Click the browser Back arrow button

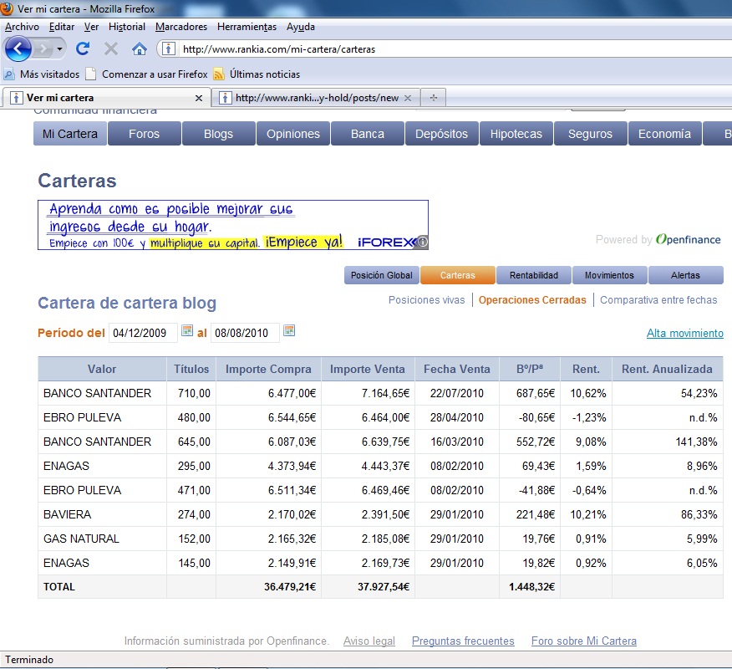point(18,49)
